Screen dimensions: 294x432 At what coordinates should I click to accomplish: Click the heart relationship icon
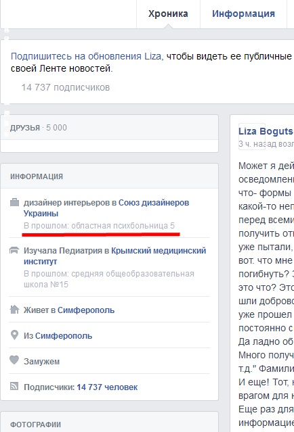pyautogui.click(x=14, y=360)
